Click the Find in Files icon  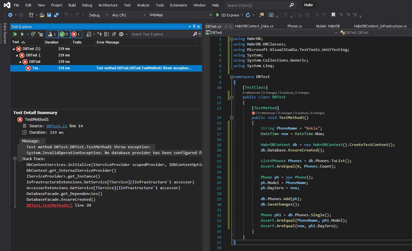pos(261,15)
